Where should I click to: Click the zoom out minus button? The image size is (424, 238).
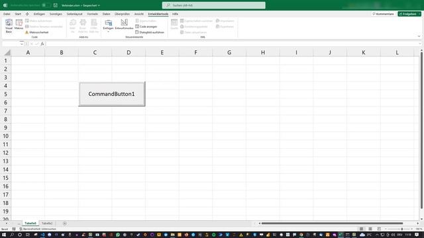pyautogui.click(x=386, y=229)
